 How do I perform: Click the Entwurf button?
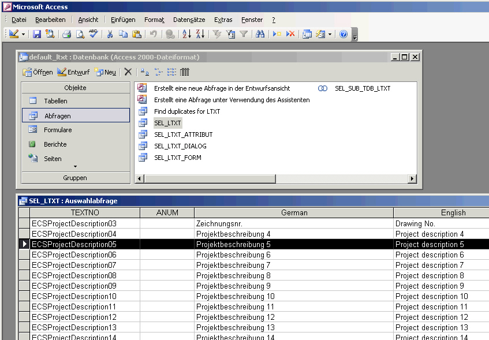(73, 72)
